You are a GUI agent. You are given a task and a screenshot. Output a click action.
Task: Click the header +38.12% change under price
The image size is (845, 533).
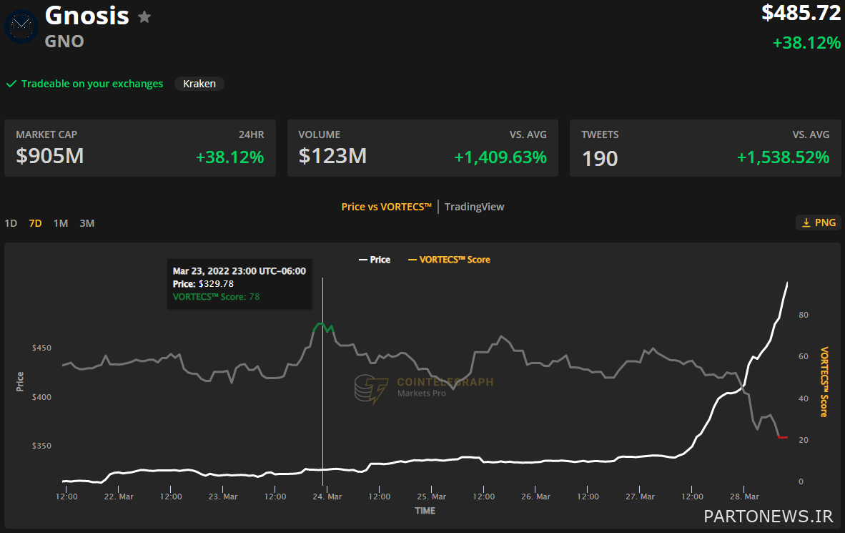[806, 43]
